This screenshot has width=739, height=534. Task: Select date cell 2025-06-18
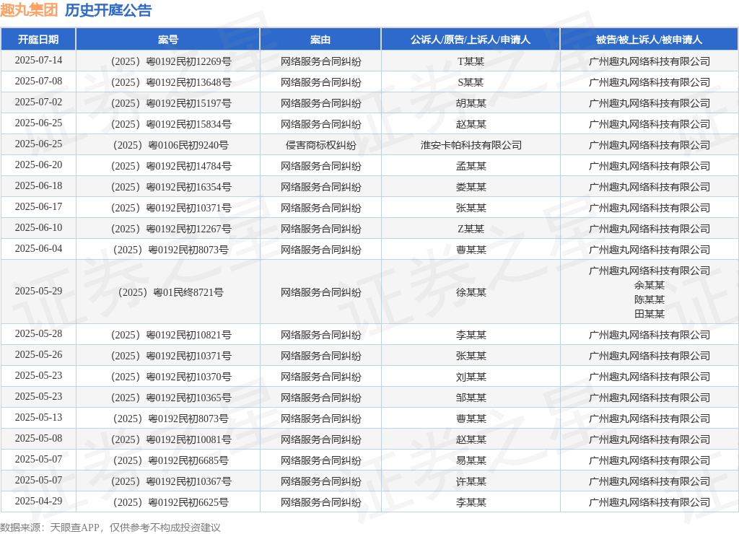38,185
